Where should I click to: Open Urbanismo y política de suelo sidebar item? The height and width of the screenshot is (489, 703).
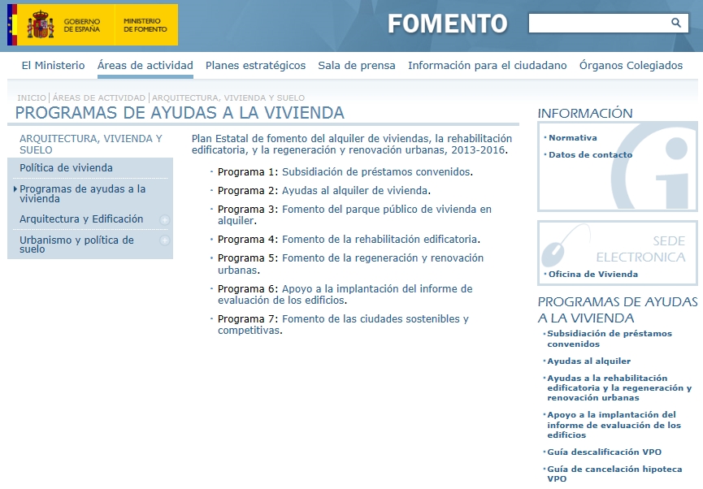click(76, 244)
